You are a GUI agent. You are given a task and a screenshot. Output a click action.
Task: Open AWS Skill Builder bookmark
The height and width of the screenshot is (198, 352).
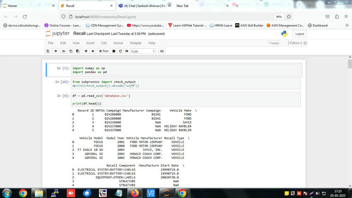pyautogui.click(x=249, y=26)
